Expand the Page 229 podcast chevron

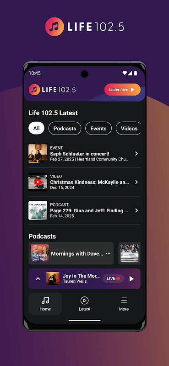pyautogui.click(x=136, y=210)
